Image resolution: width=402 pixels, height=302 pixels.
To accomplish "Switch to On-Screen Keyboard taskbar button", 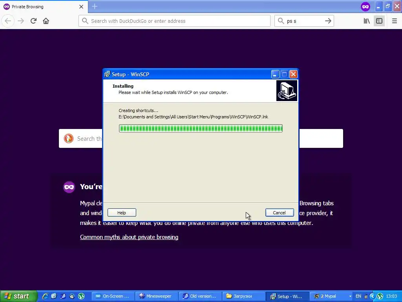I will point(113,296).
